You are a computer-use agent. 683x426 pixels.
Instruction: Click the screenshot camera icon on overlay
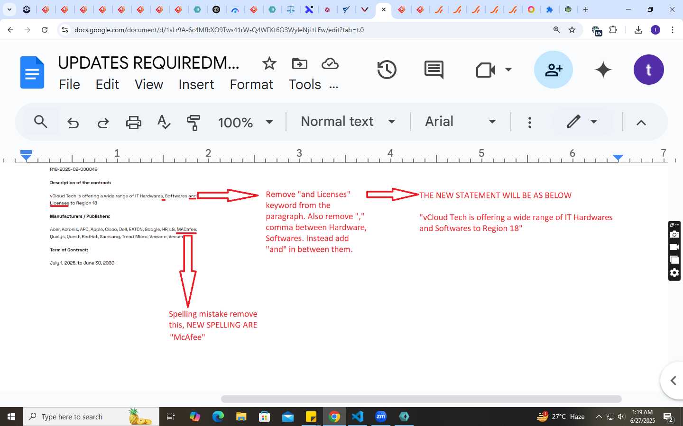[x=674, y=234]
